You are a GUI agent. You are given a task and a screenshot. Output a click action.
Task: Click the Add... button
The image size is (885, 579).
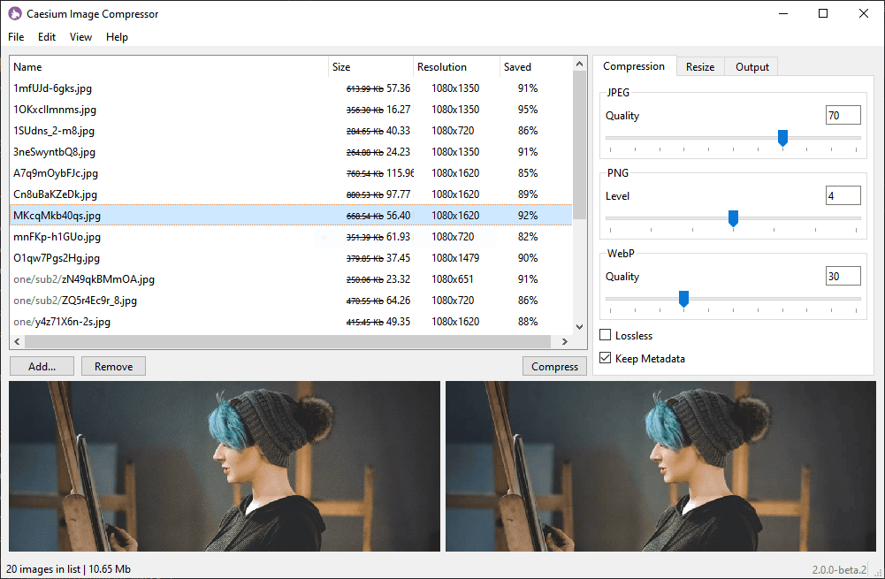pos(42,366)
